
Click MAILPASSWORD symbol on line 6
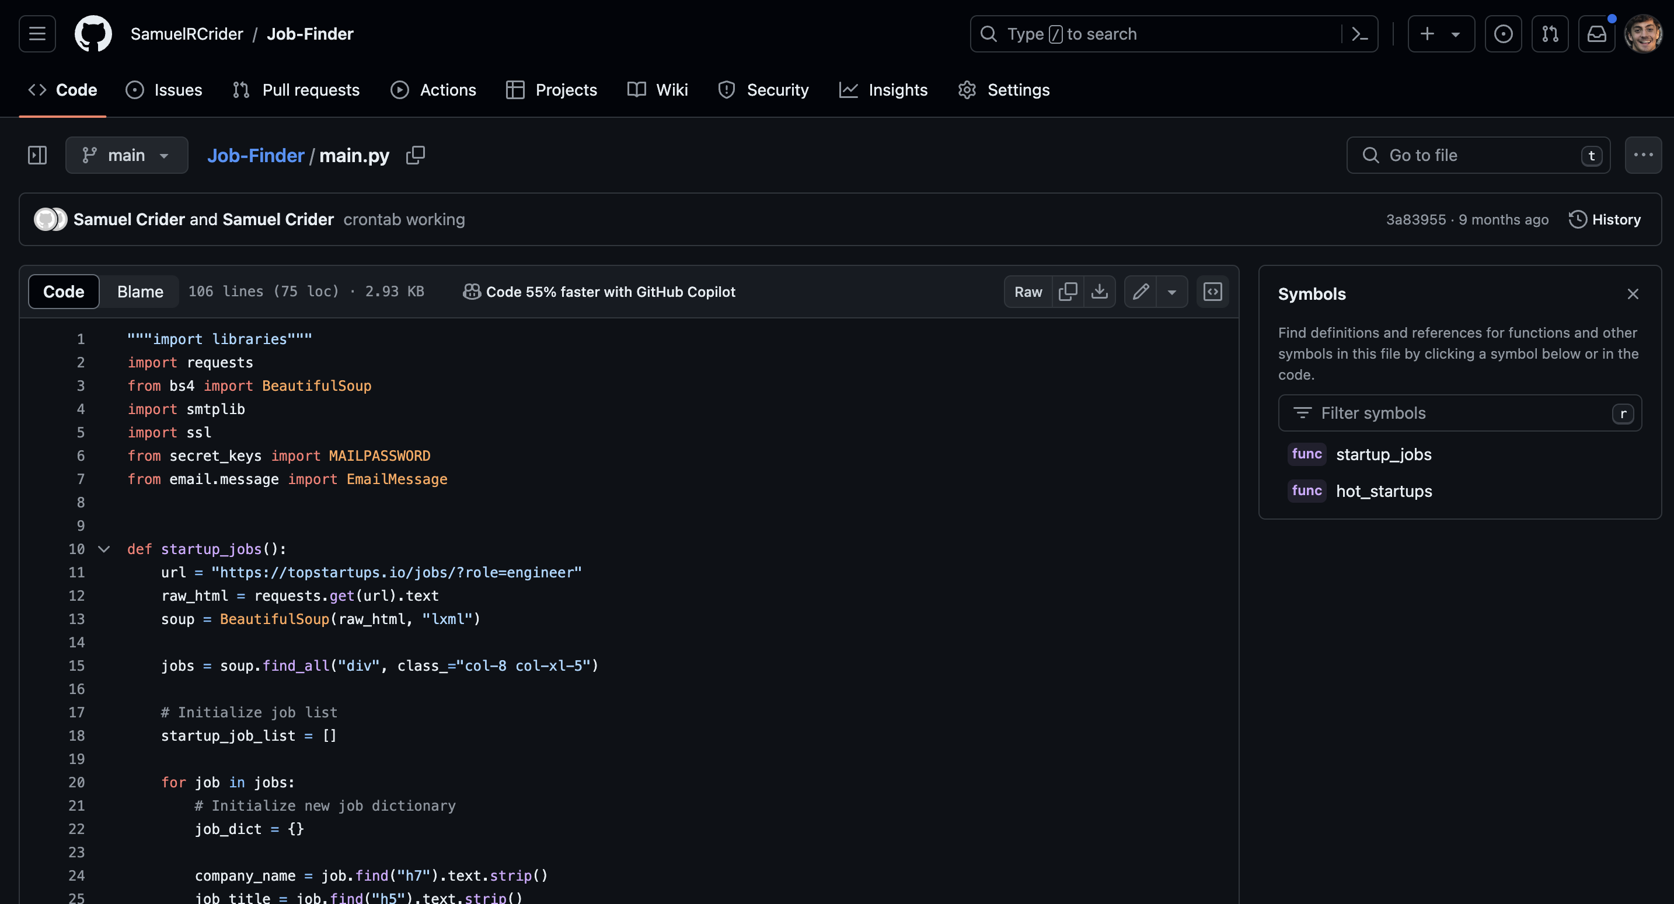379,456
